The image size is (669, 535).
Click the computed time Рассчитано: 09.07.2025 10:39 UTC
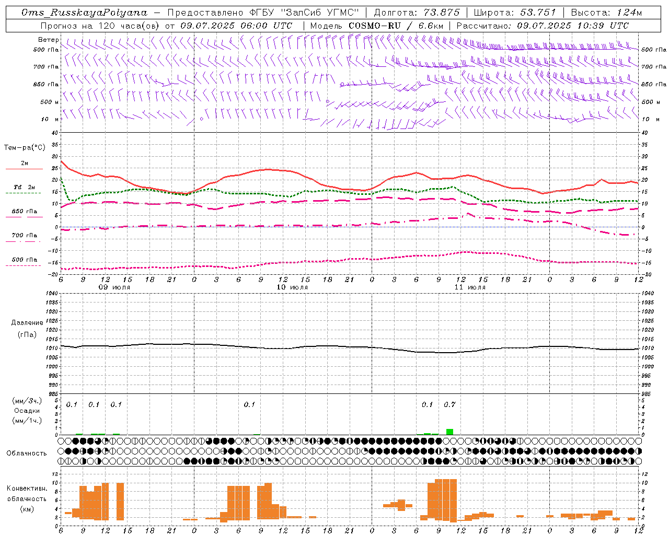coord(543,26)
